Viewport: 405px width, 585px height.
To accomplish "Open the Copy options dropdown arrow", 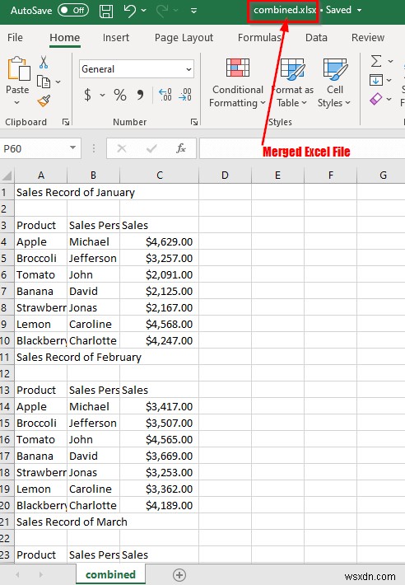I will [58, 82].
